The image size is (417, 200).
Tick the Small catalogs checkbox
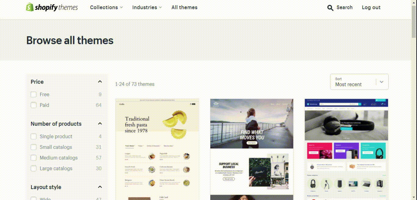(x=34, y=147)
